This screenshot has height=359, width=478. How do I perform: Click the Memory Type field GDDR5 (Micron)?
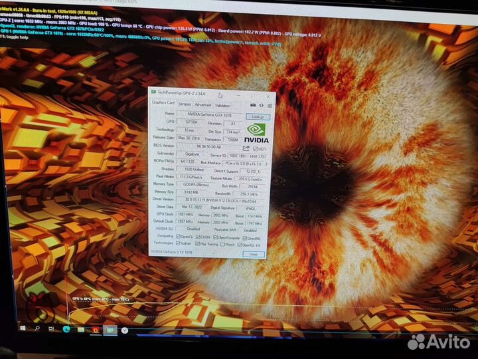(195, 185)
